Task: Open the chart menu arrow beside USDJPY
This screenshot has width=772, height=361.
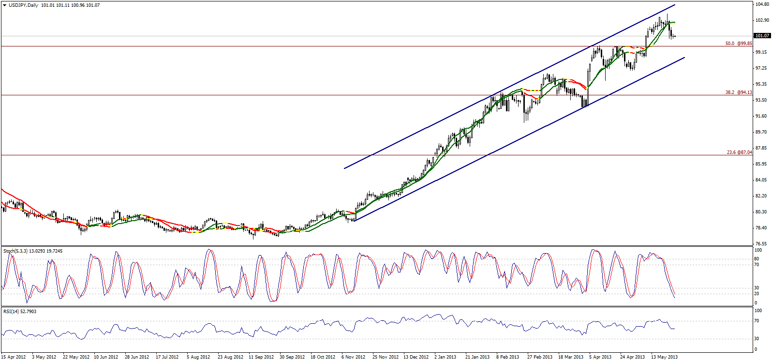Action: (5, 5)
